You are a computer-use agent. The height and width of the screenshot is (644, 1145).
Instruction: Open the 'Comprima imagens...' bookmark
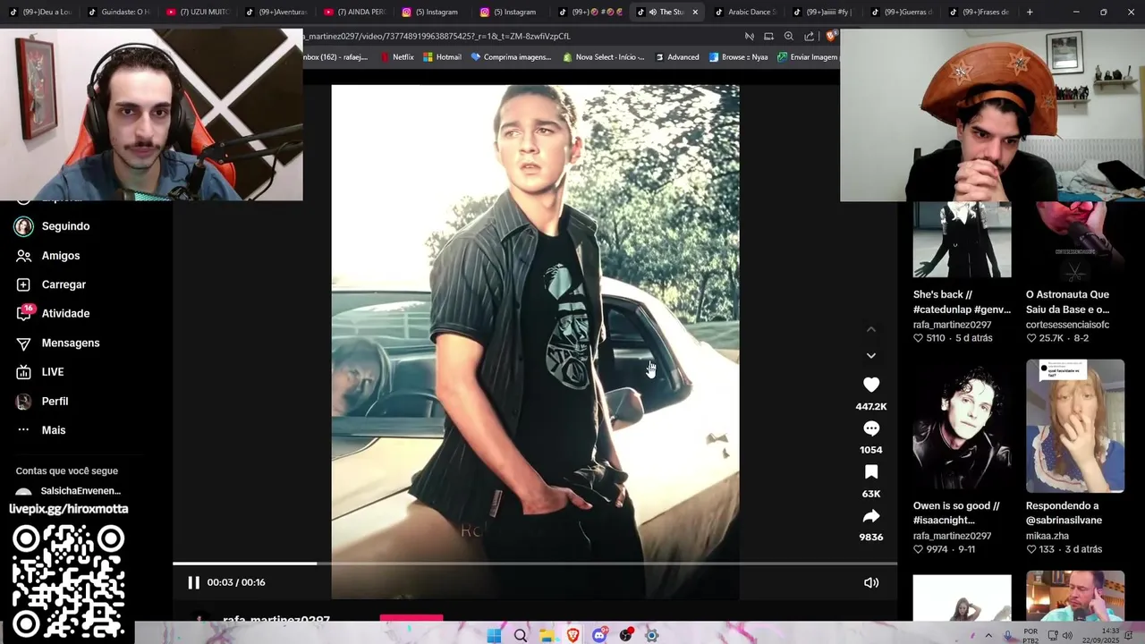click(511, 57)
